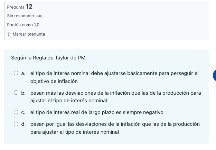Click the Pregunta 12 heading
Viewport: 216px width, 150px height.
coord(20,7)
